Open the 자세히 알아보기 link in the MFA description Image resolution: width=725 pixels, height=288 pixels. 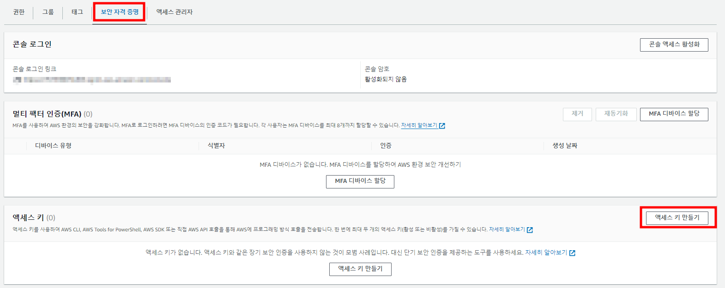click(x=419, y=125)
